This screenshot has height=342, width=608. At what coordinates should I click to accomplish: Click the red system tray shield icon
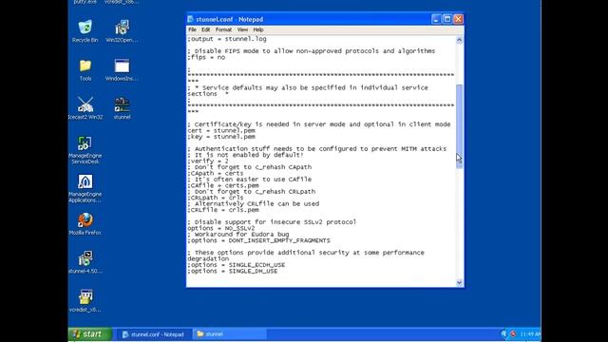point(513,333)
